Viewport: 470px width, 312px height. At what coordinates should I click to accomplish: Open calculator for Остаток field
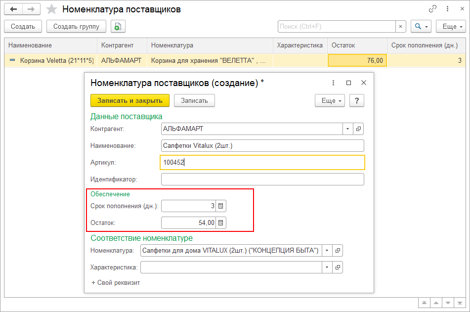221,223
